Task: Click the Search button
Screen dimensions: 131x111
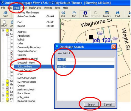Action: [x=91, y=104]
